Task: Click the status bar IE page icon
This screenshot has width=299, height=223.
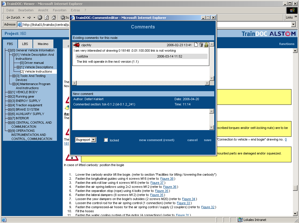Action: (x=4, y=220)
